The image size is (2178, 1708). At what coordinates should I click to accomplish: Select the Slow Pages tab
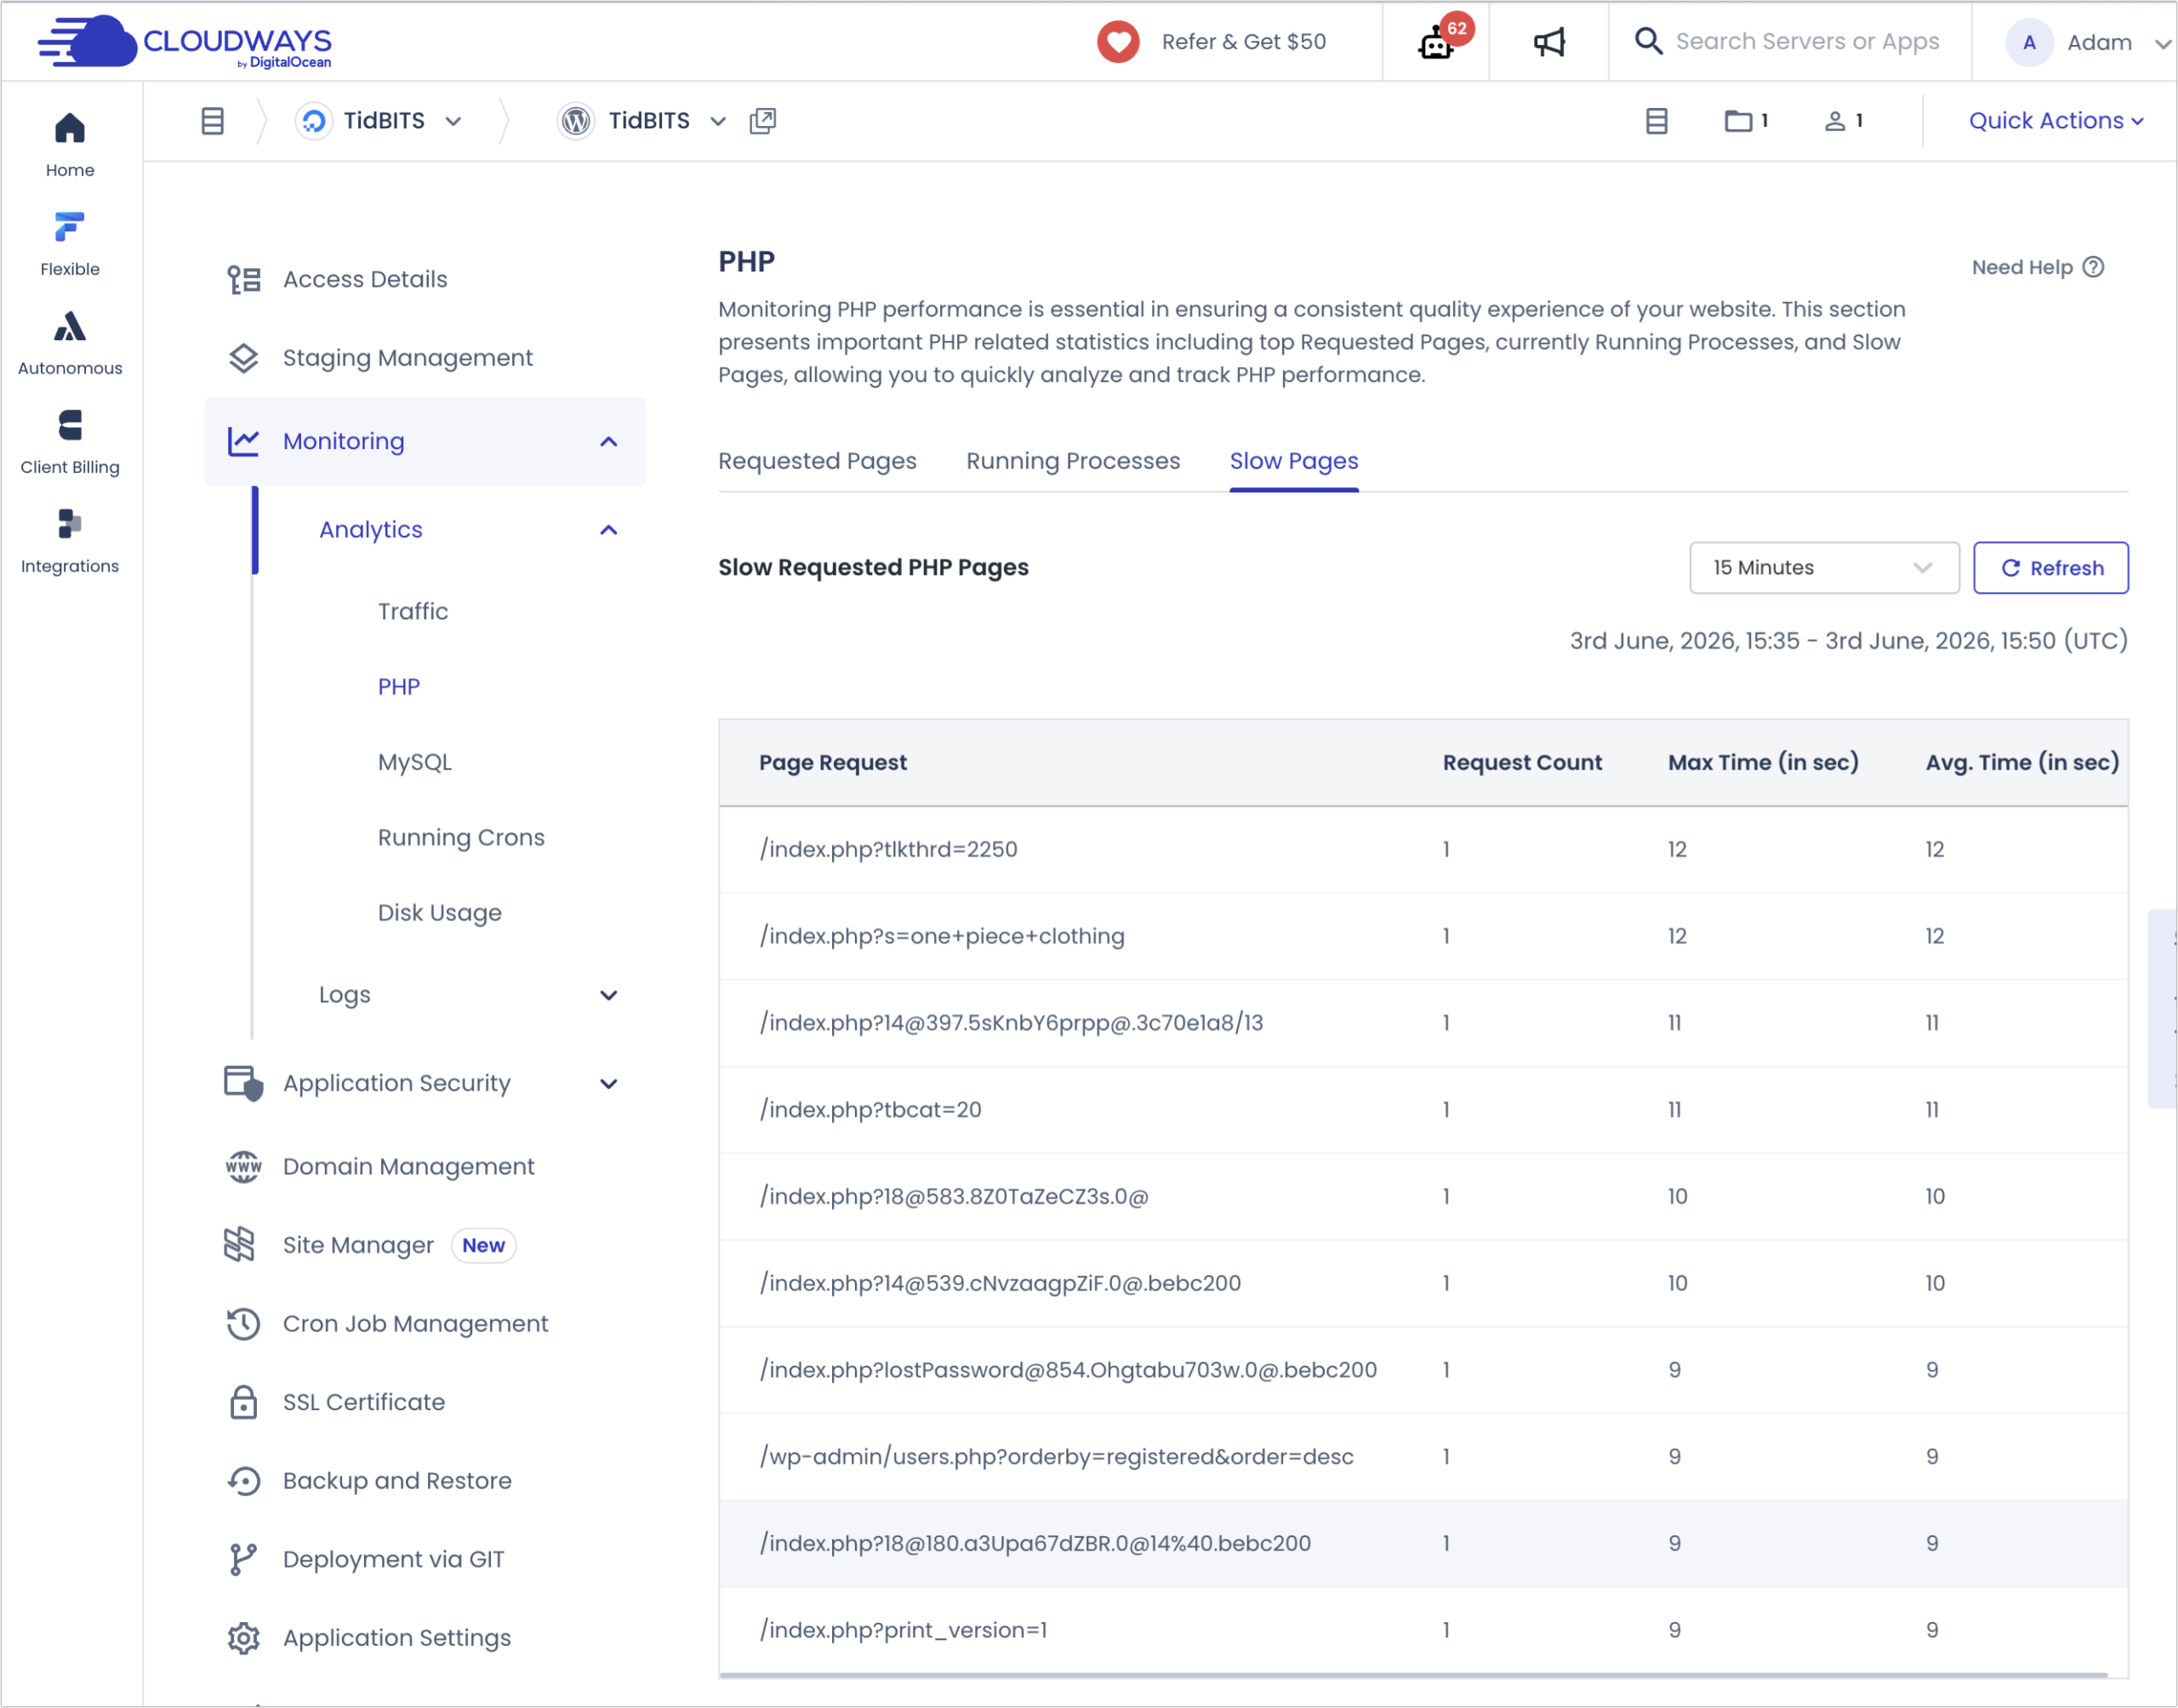pos(1294,461)
